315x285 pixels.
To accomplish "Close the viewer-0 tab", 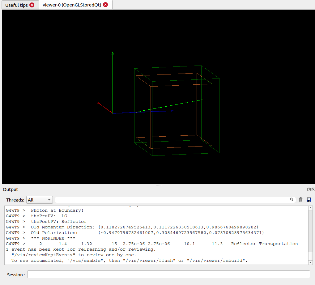I will click(x=105, y=5).
